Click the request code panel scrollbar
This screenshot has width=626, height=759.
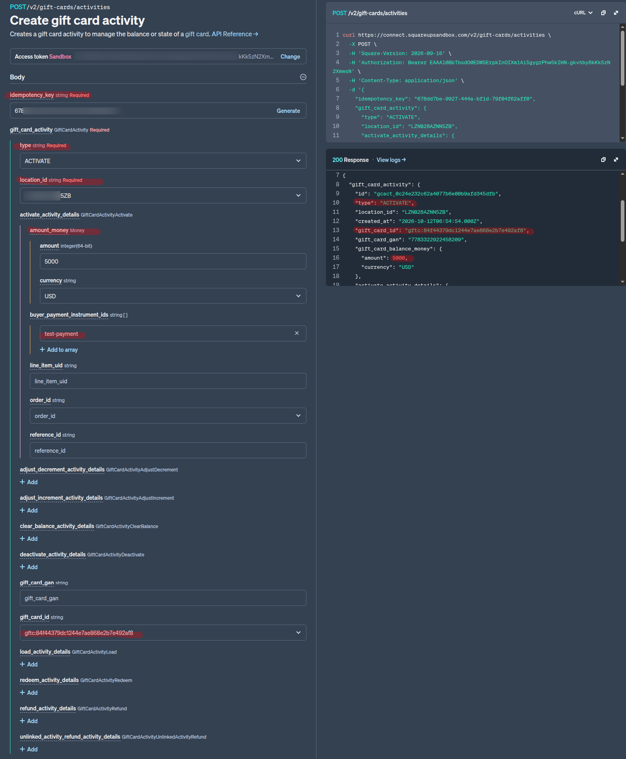[x=622, y=58]
